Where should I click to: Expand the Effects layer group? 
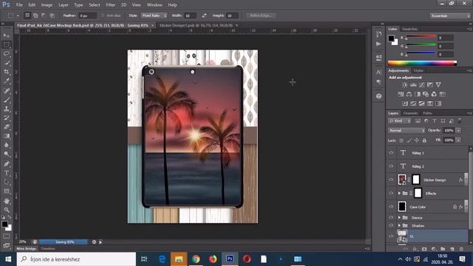point(399,194)
